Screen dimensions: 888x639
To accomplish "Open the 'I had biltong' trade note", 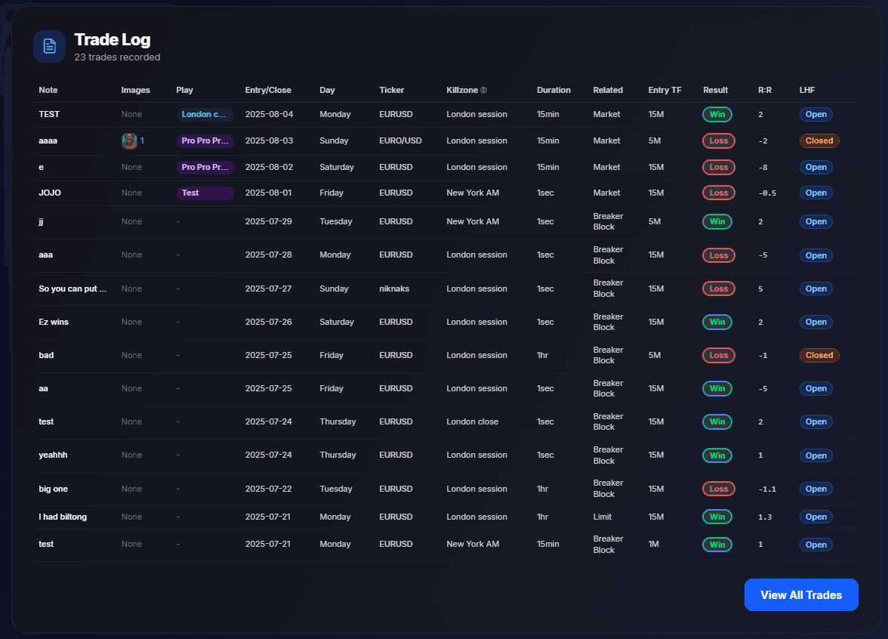I will tap(63, 517).
